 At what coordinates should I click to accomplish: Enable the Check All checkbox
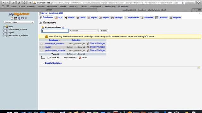pyautogui.click(x=48, y=58)
